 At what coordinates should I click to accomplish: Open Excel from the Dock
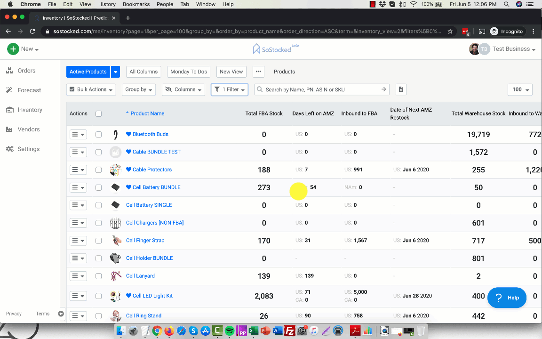coord(254,331)
